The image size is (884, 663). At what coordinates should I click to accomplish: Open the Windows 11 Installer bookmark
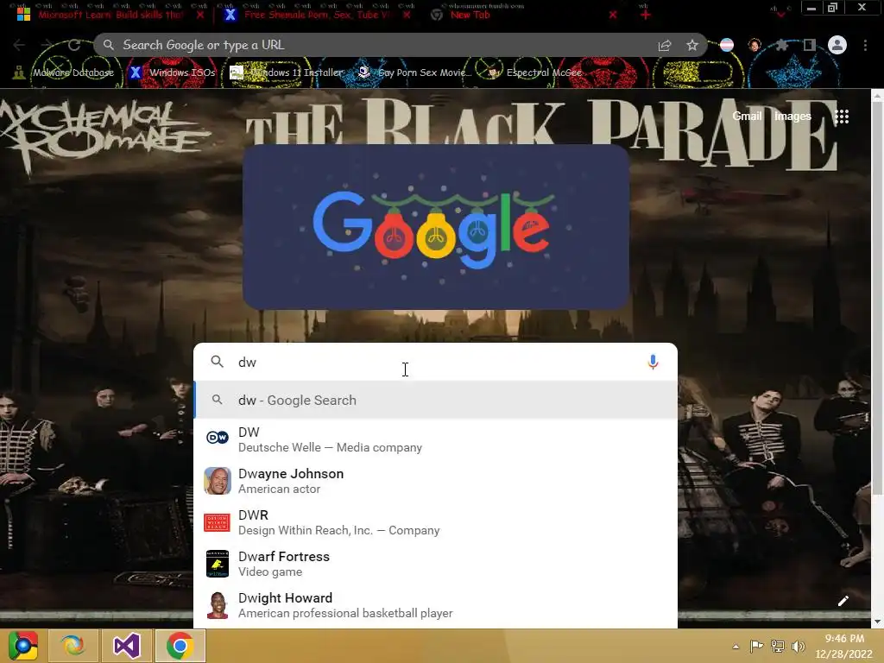click(287, 73)
